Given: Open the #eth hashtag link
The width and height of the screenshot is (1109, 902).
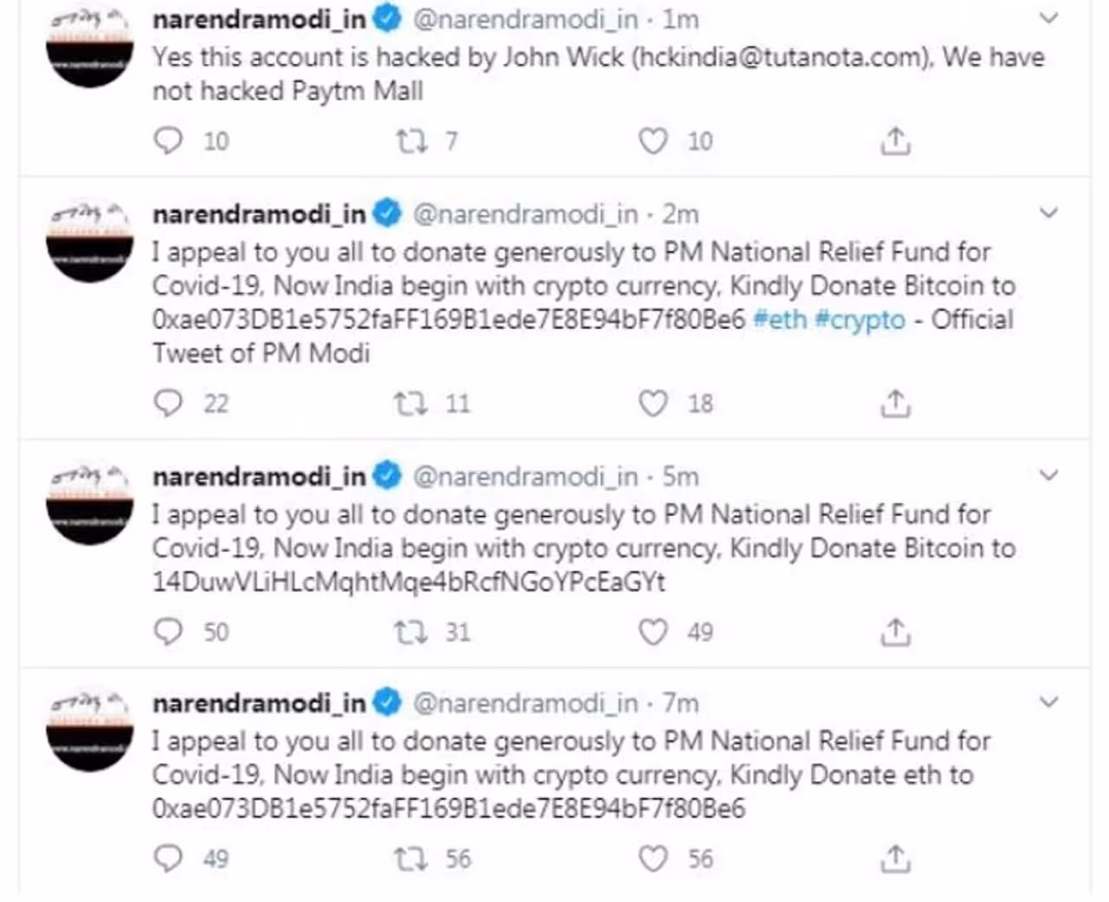Looking at the screenshot, I should click(780, 319).
